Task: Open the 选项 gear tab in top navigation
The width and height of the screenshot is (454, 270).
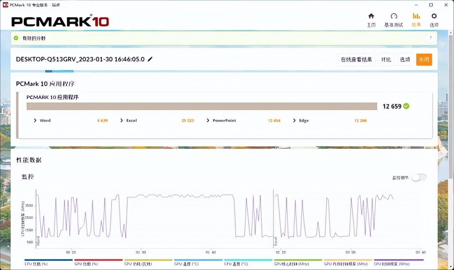Action: click(x=434, y=20)
